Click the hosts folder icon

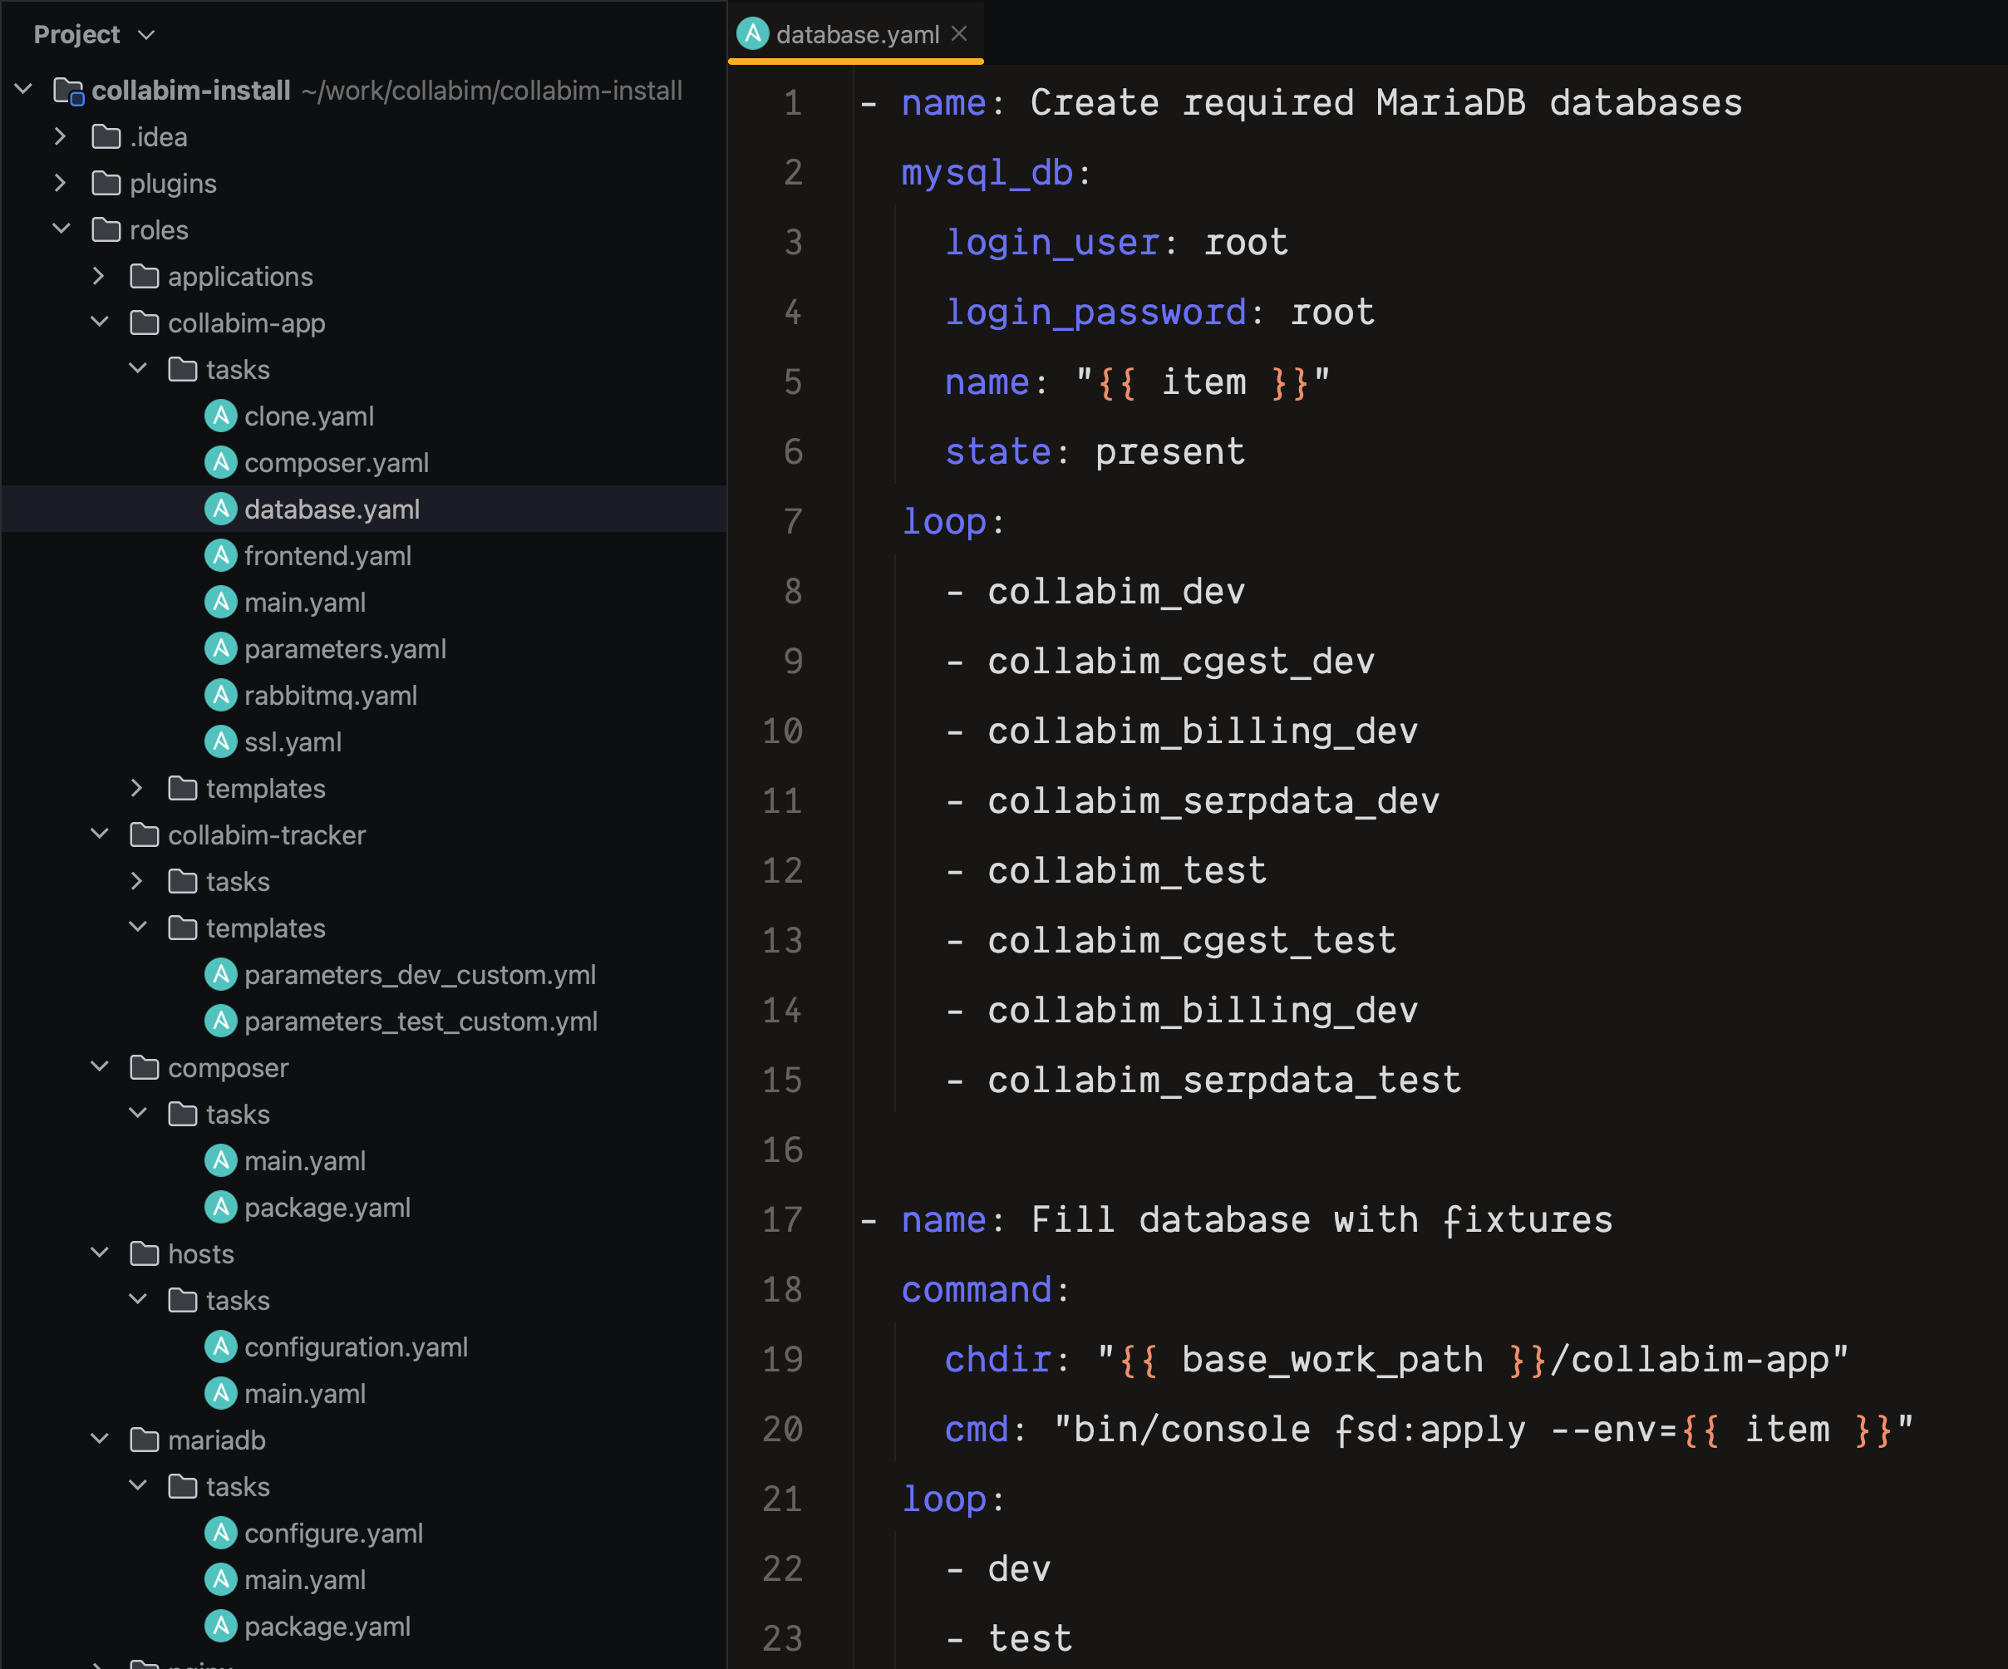pyautogui.click(x=145, y=1254)
